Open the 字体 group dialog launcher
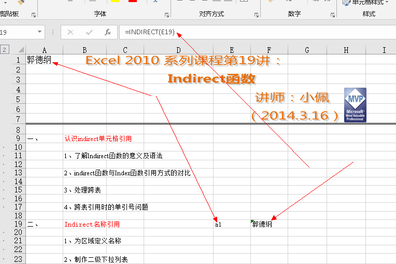The height and width of the screenshot is (264, 396). (x=167, y=15)
